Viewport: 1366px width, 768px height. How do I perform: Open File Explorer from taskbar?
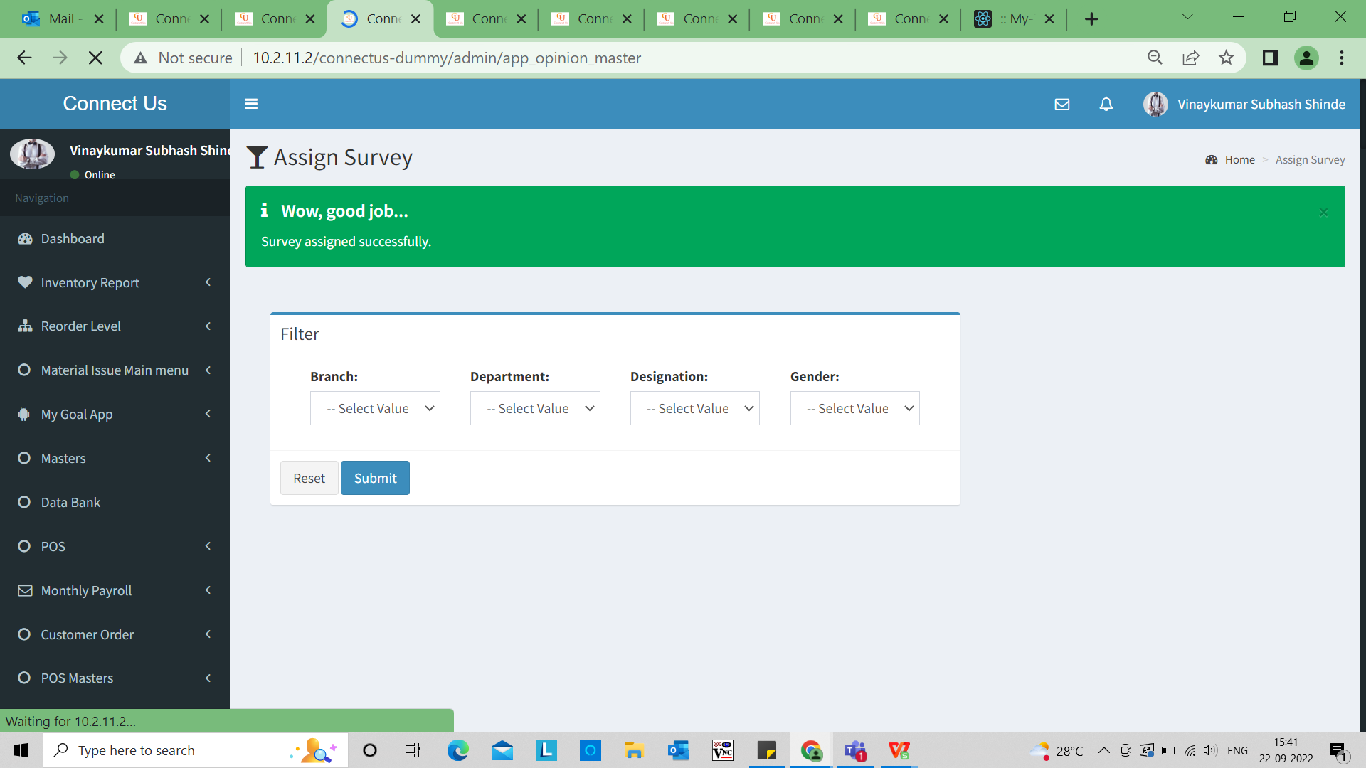click(633, 750)
